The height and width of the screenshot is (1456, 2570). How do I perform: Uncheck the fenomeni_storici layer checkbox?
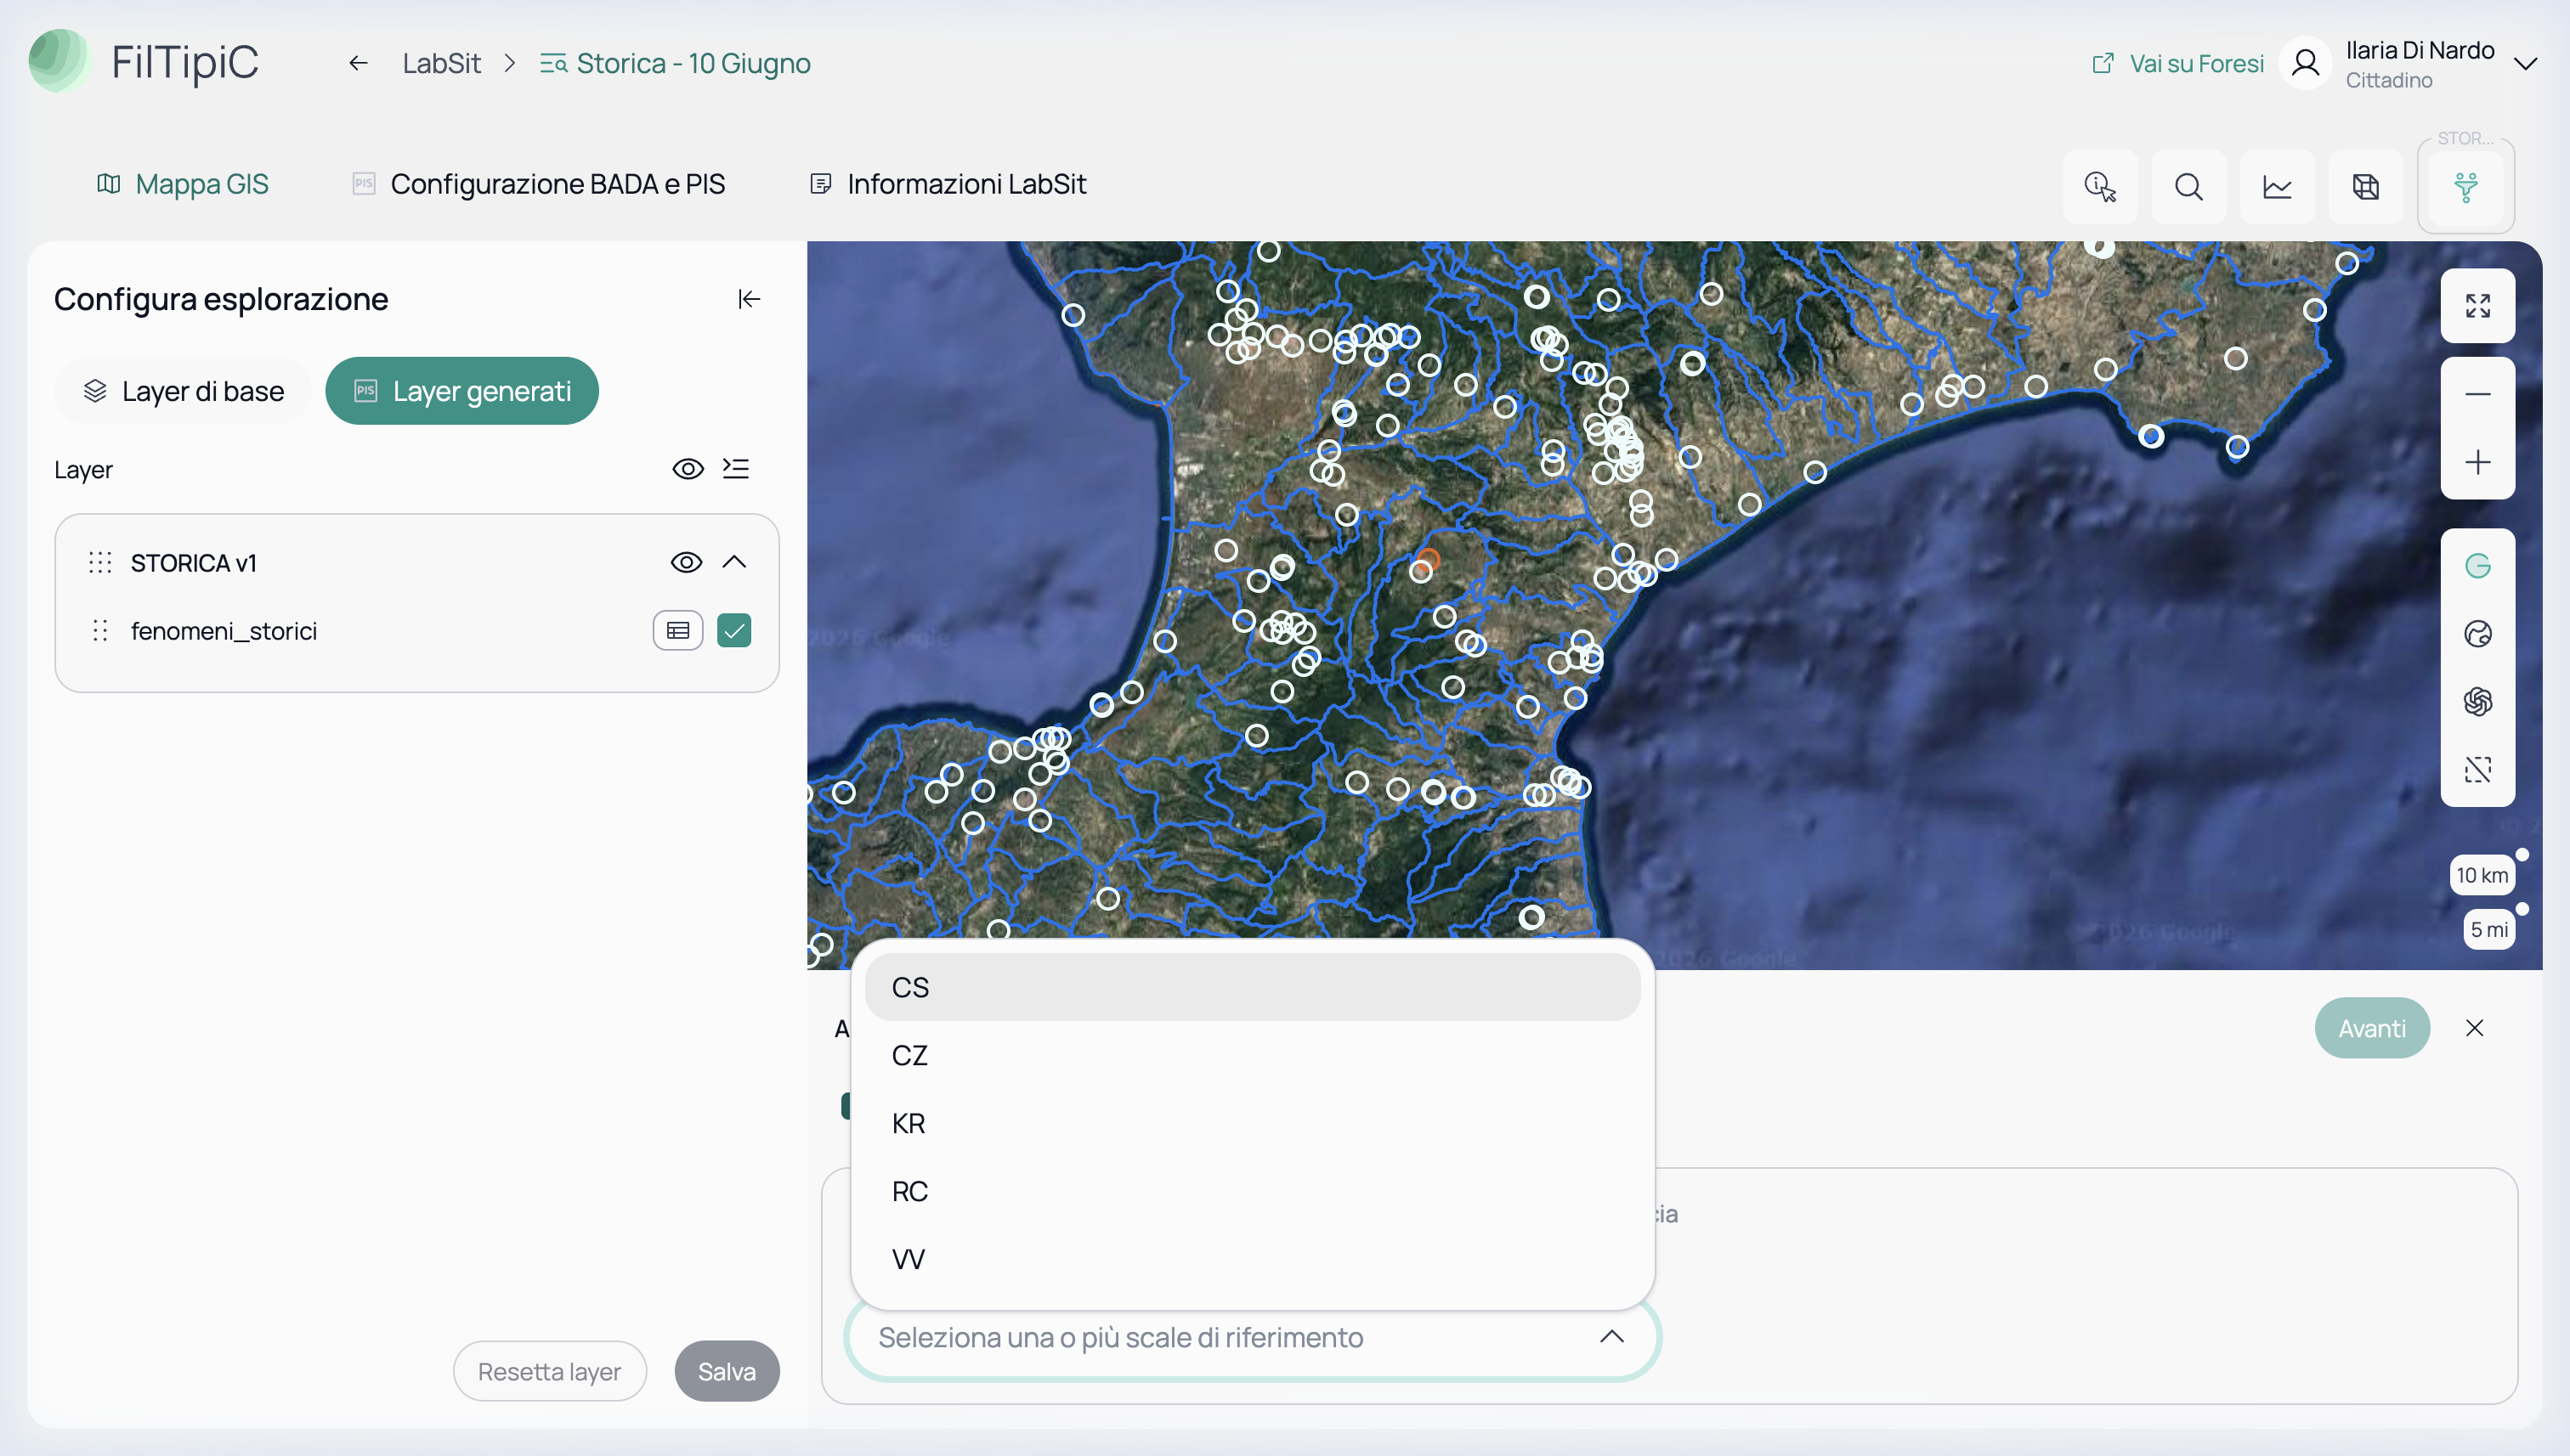[733, 630]
